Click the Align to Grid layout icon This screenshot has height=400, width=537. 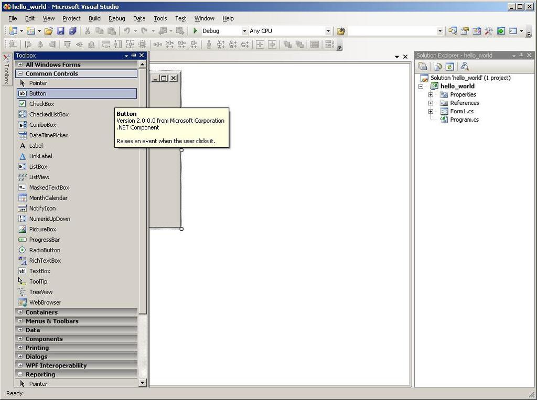13,44
